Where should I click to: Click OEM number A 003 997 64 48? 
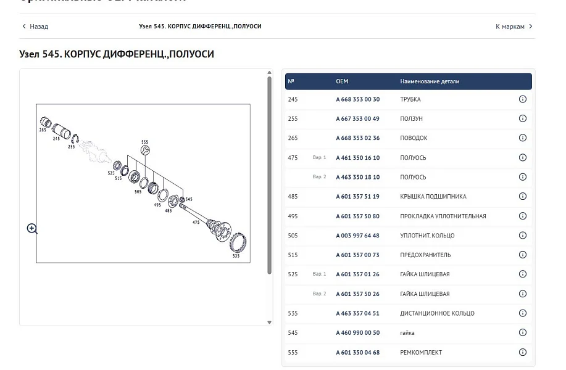click(x=358, y=236)
